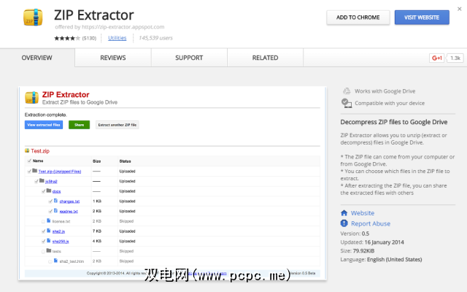
Task: Open the changes.txt file link
Action: coord(69,201)
